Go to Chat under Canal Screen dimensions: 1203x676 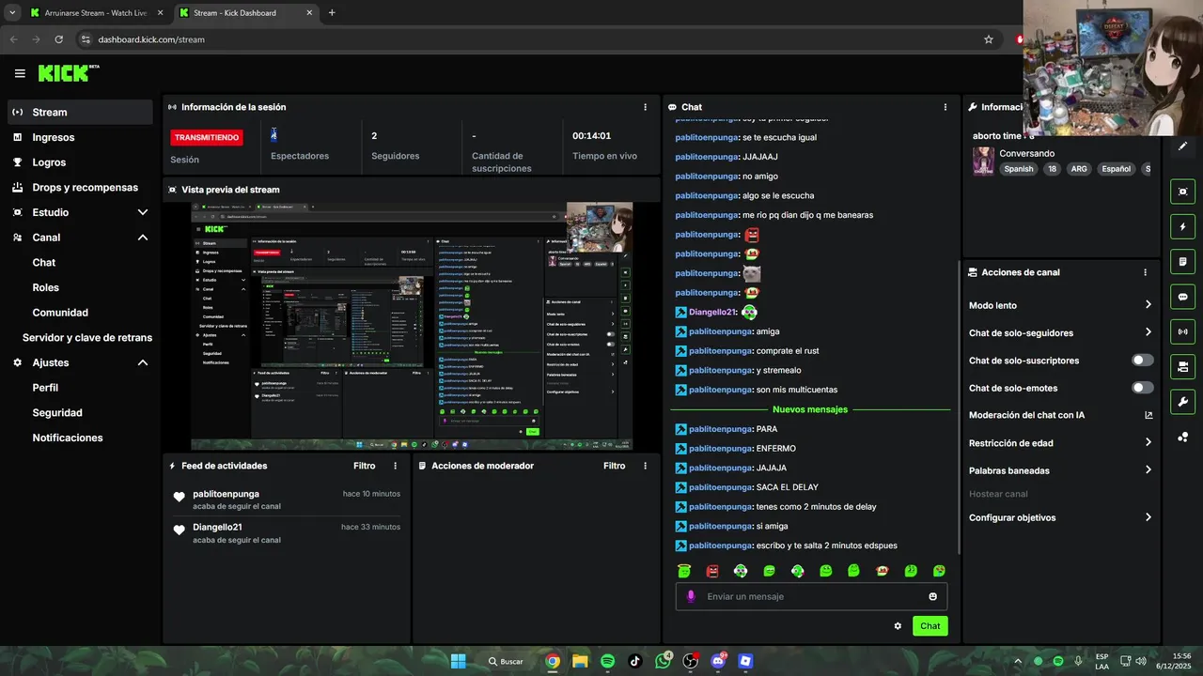(x=43, y=263)
